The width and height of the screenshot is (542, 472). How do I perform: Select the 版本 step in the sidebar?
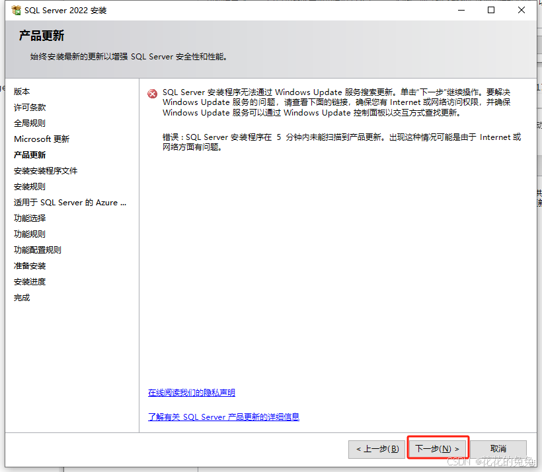click(x=22, y=92)
